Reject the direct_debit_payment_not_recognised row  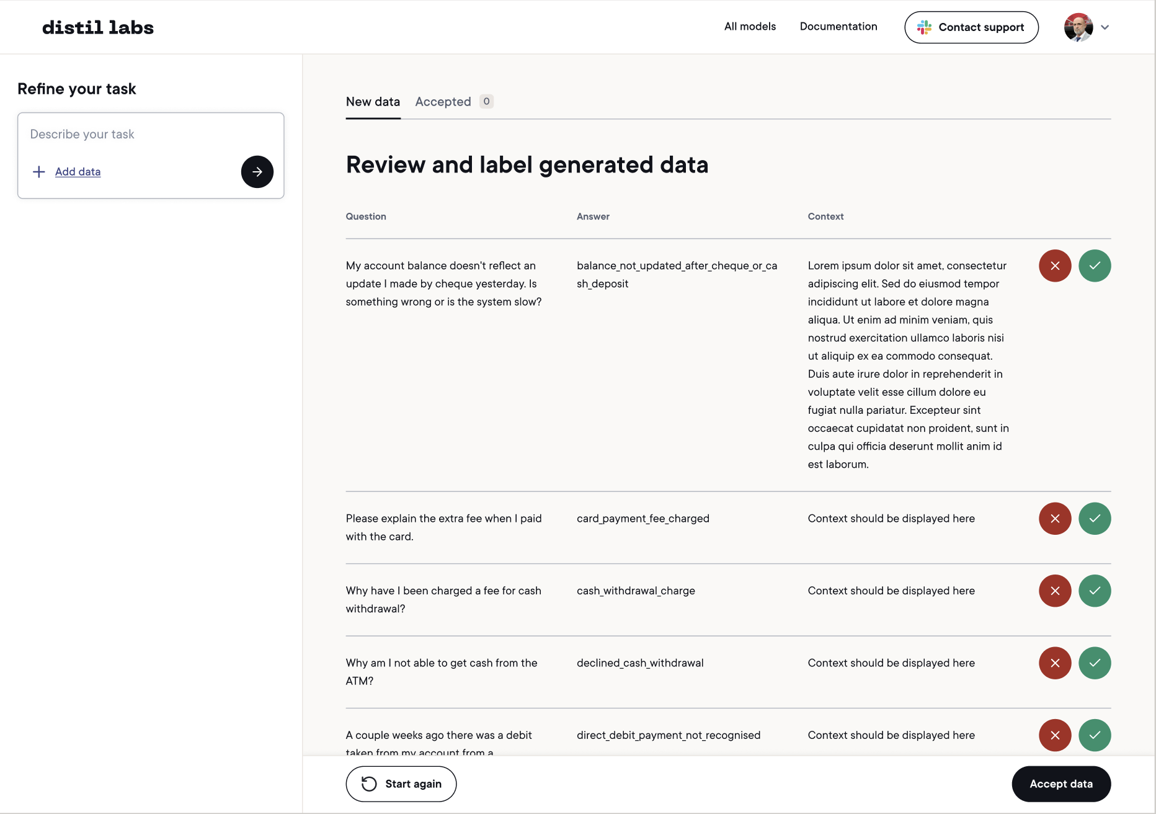(x=1055, y=735)
